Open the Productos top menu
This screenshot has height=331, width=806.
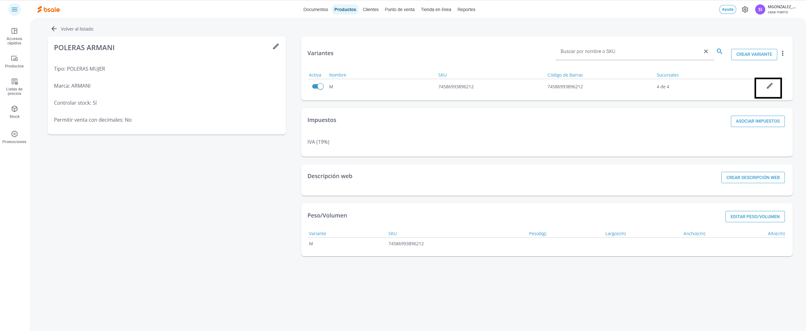tap(345, 9)
